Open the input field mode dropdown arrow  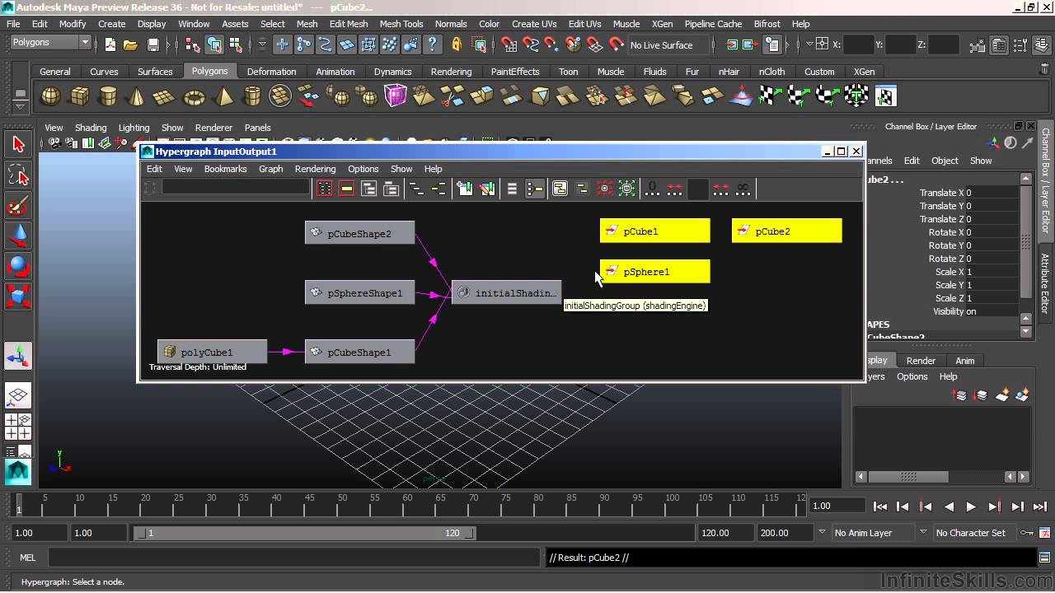click(810, 44)
